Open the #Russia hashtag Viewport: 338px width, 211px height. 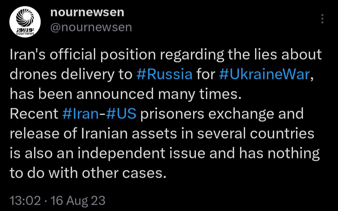[165, 74]
